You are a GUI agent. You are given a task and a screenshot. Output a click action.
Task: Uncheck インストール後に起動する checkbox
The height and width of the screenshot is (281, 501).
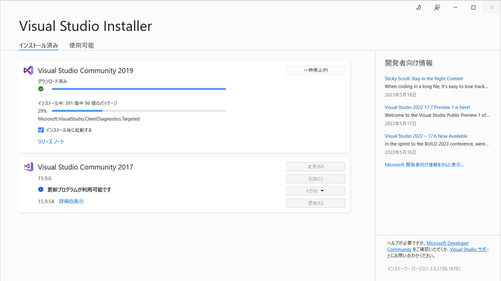[41, 130]
